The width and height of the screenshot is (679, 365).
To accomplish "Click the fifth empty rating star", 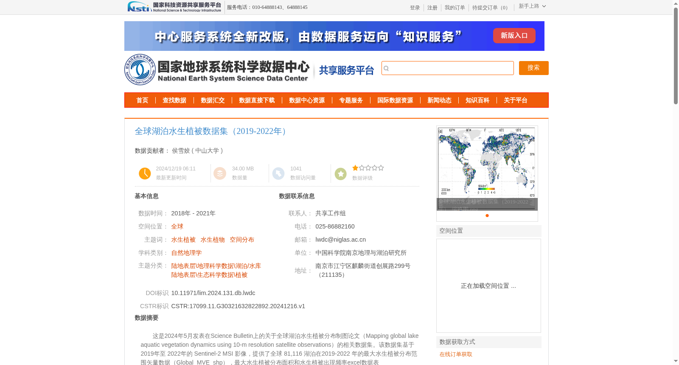I will 381,168.
